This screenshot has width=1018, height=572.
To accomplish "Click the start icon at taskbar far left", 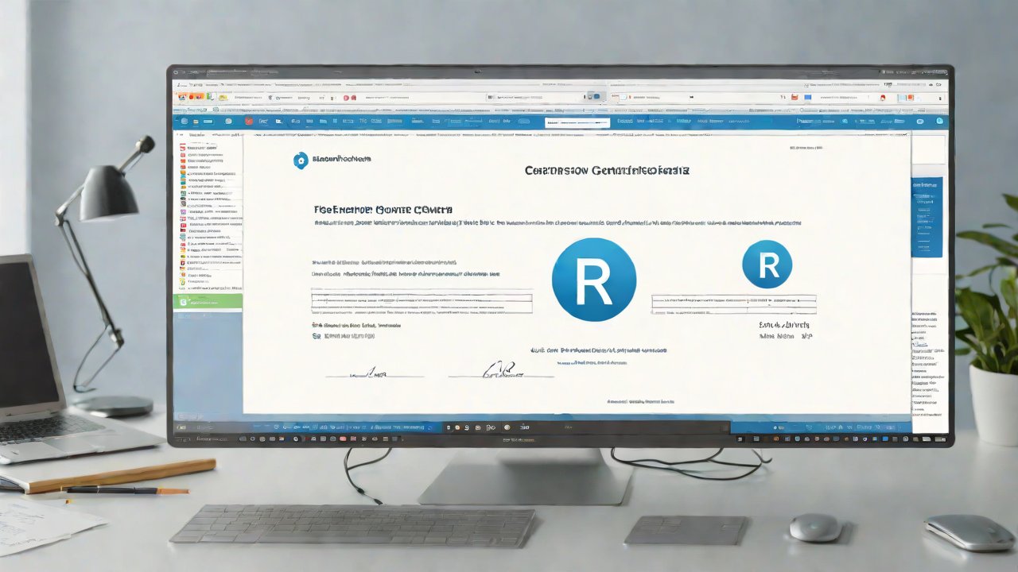I will (x=181, y=427).
